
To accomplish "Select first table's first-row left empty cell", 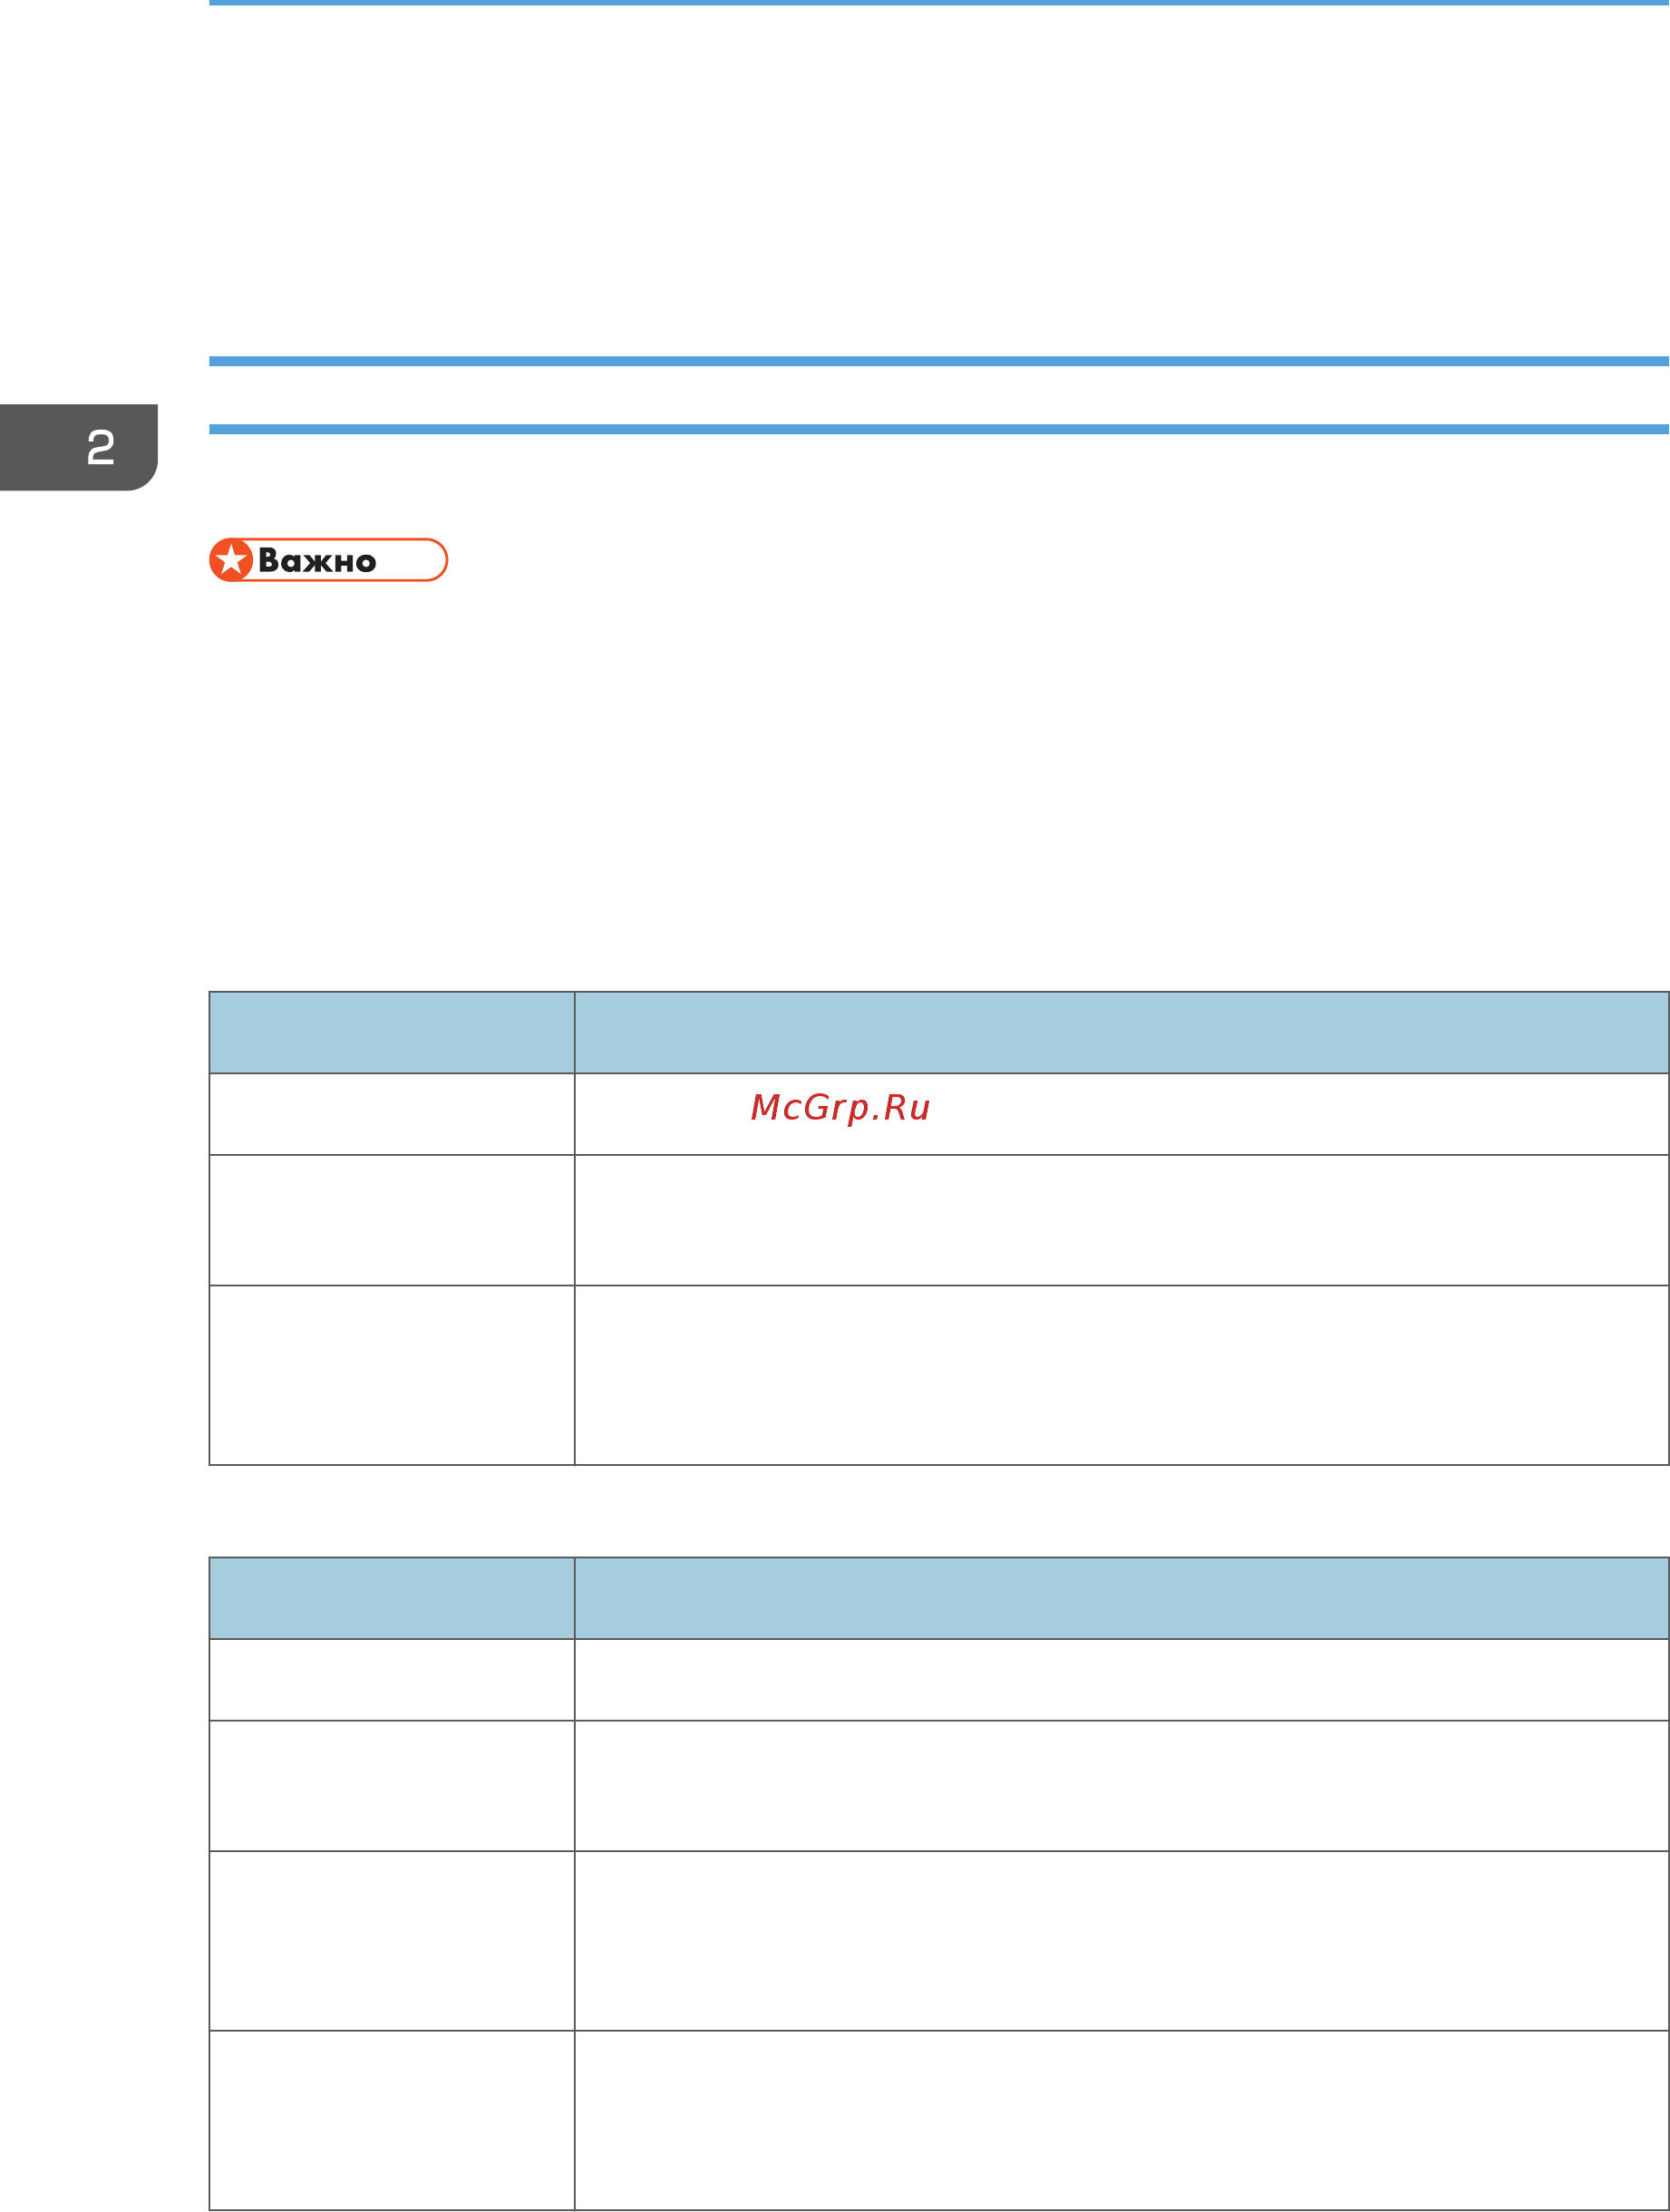I will pyautogui.click(x=392, y=1114).
